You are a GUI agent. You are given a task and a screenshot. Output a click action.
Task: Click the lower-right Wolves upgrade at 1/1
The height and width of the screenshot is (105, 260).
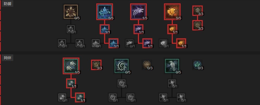tap(80, 97)
